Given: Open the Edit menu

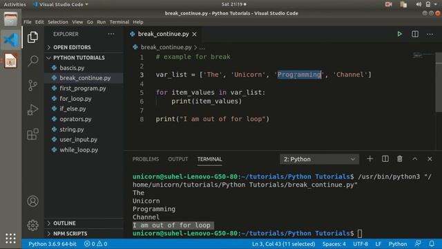Looking at the screenshot, I should (x=39, y=22).
